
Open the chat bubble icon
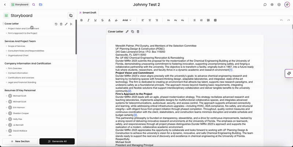click(265, 5)
